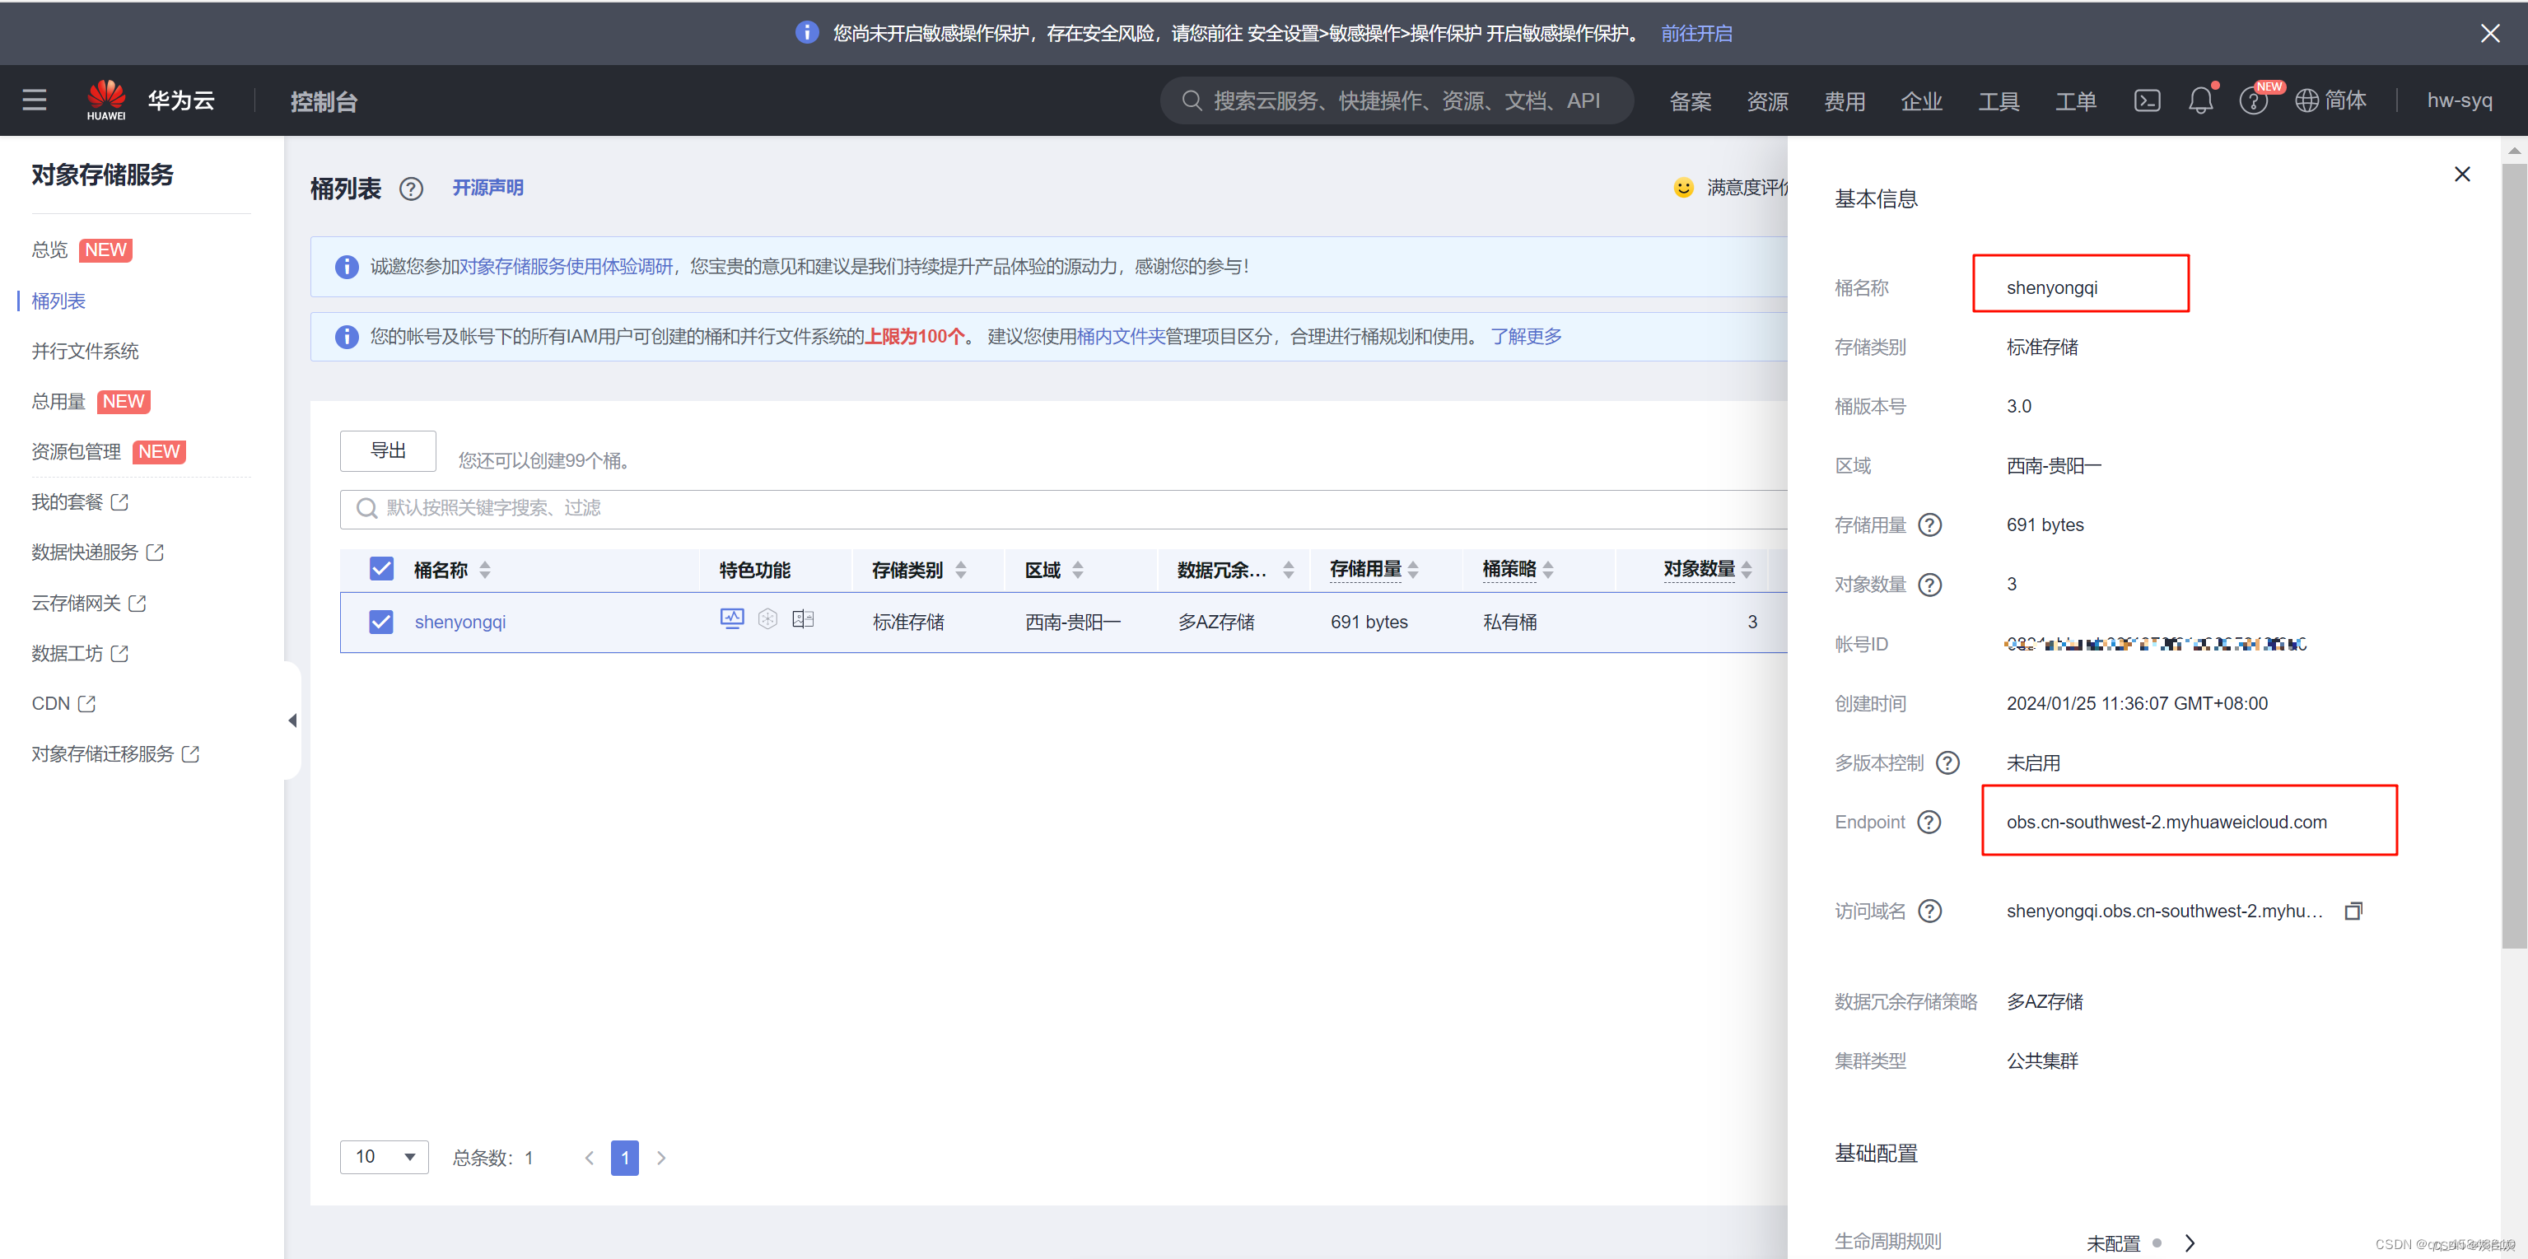
Task: Click the side panel vertical scrollbar
Action: point(2513,556)
